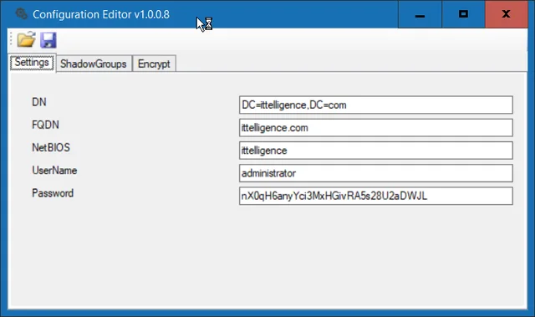The width and height of the screenshot is (535, 317).
Task: Click the Password label
Action: [x=53, y=193]
